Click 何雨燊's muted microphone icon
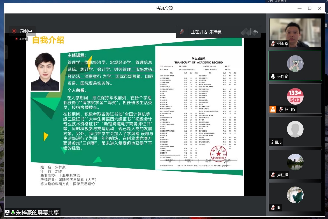The height and width of the screenshot is (219, 328). point(273,44)
